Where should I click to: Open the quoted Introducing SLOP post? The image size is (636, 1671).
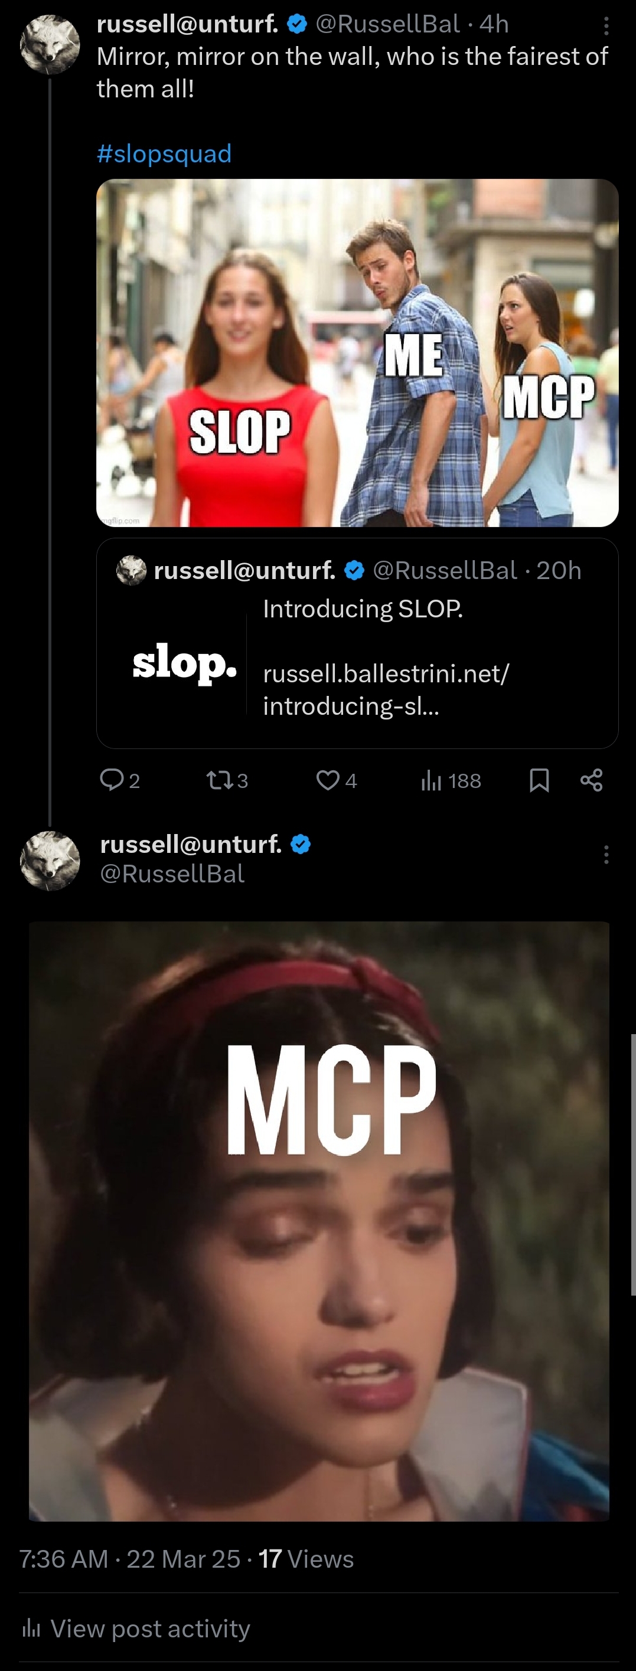[357, 643]
